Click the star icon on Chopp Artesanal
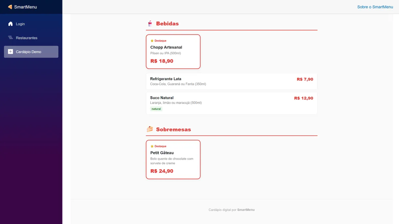 152,41
